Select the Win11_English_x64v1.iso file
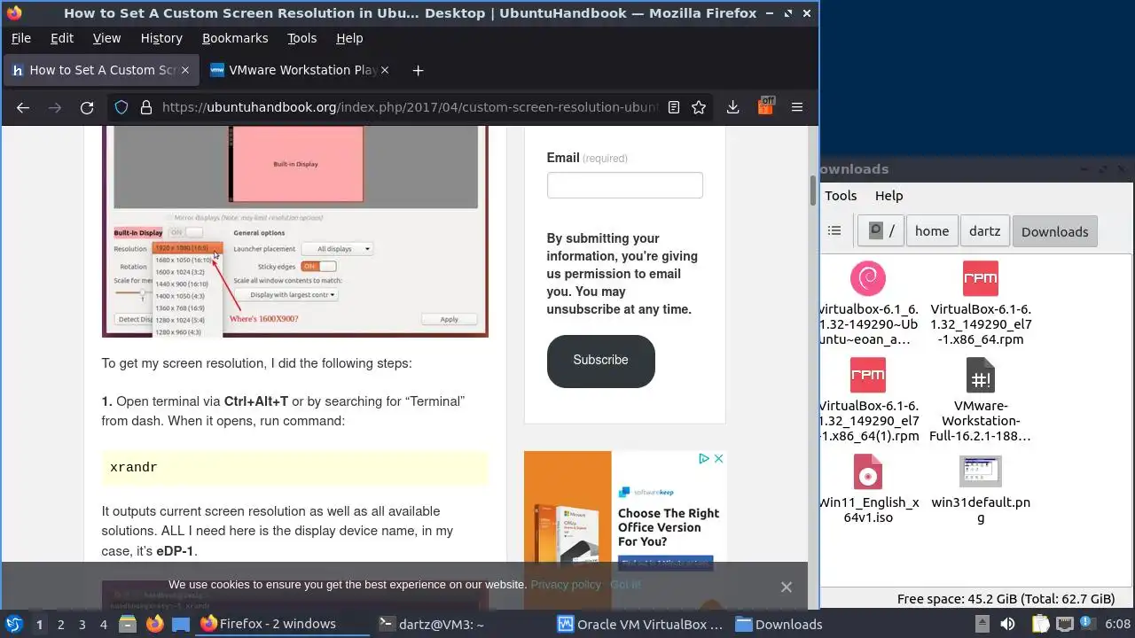The height and width of the screenshot is (638, 1135). pos(867,489)
